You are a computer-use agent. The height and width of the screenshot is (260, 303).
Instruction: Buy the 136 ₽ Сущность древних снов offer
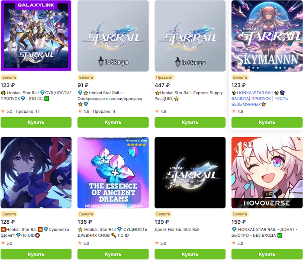coord(113,254)
